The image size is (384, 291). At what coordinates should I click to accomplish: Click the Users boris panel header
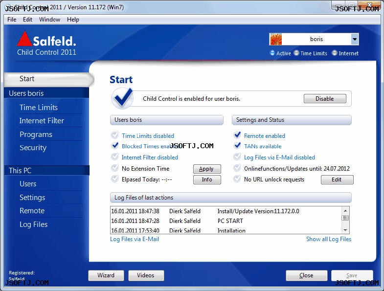click(x=167, y=120)
